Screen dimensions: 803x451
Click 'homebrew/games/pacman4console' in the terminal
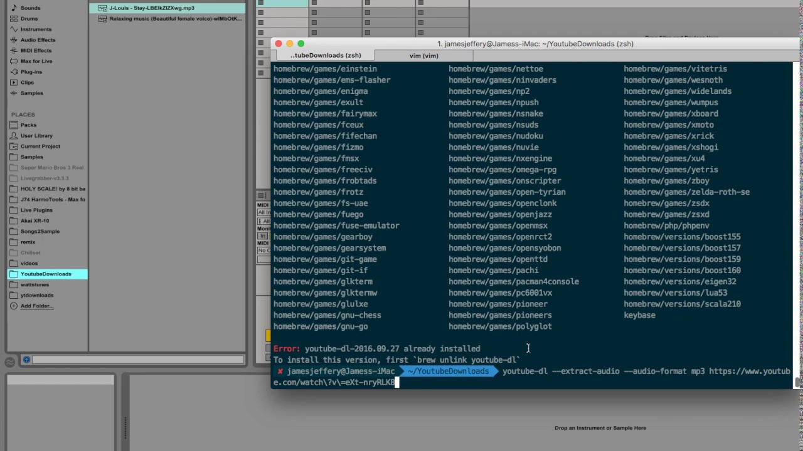coord(514,282)
